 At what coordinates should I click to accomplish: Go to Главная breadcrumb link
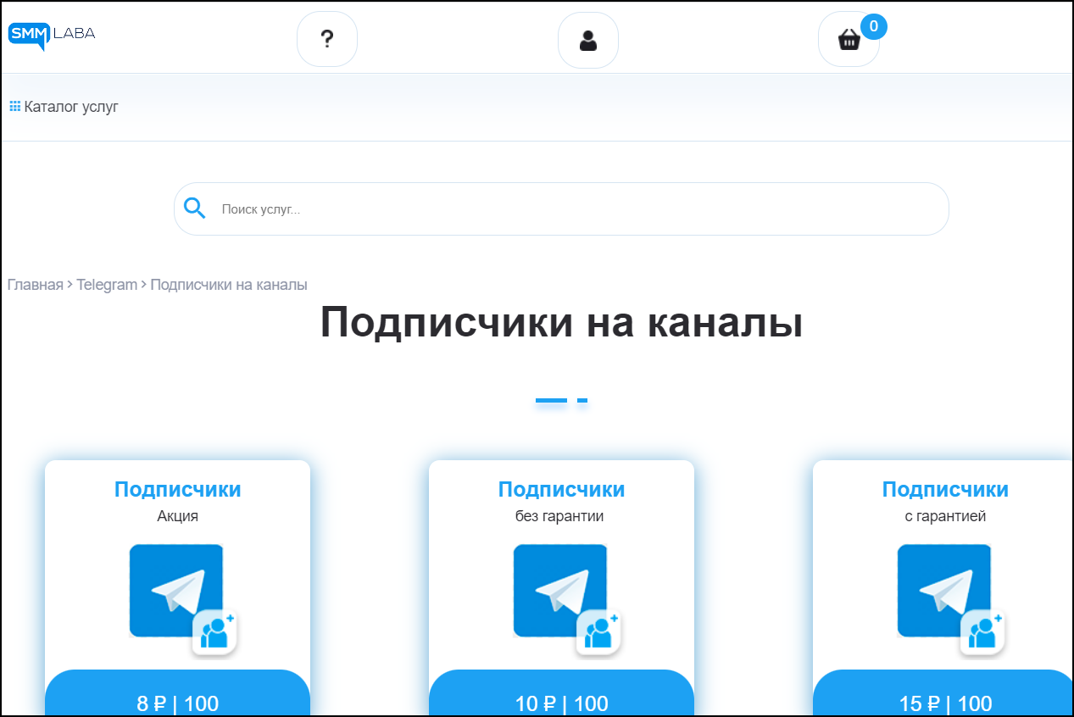(x=36, y=285)
